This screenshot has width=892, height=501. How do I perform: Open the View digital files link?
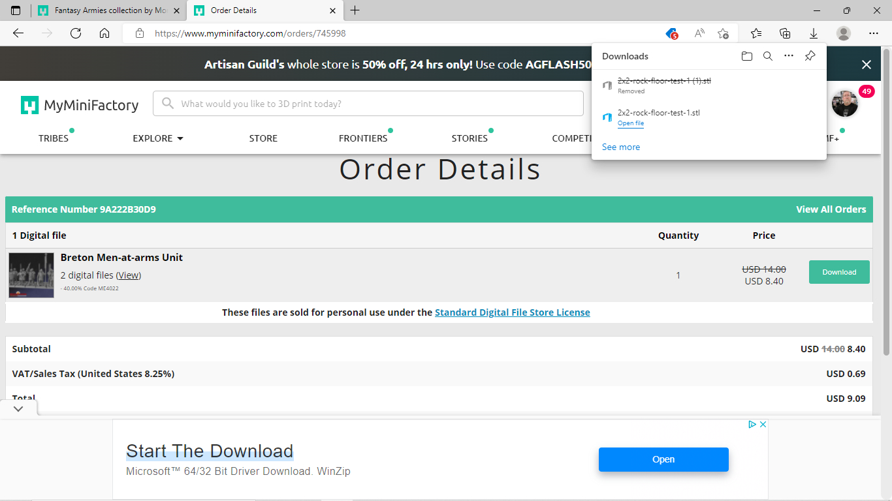point(129,275)
